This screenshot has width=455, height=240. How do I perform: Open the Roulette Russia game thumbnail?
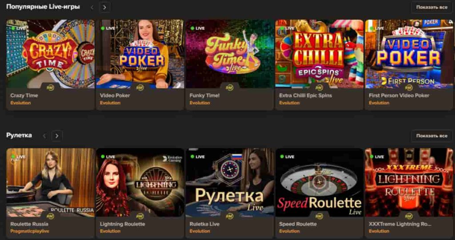[x=51, y=183]
